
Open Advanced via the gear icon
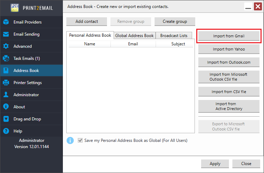6,46
